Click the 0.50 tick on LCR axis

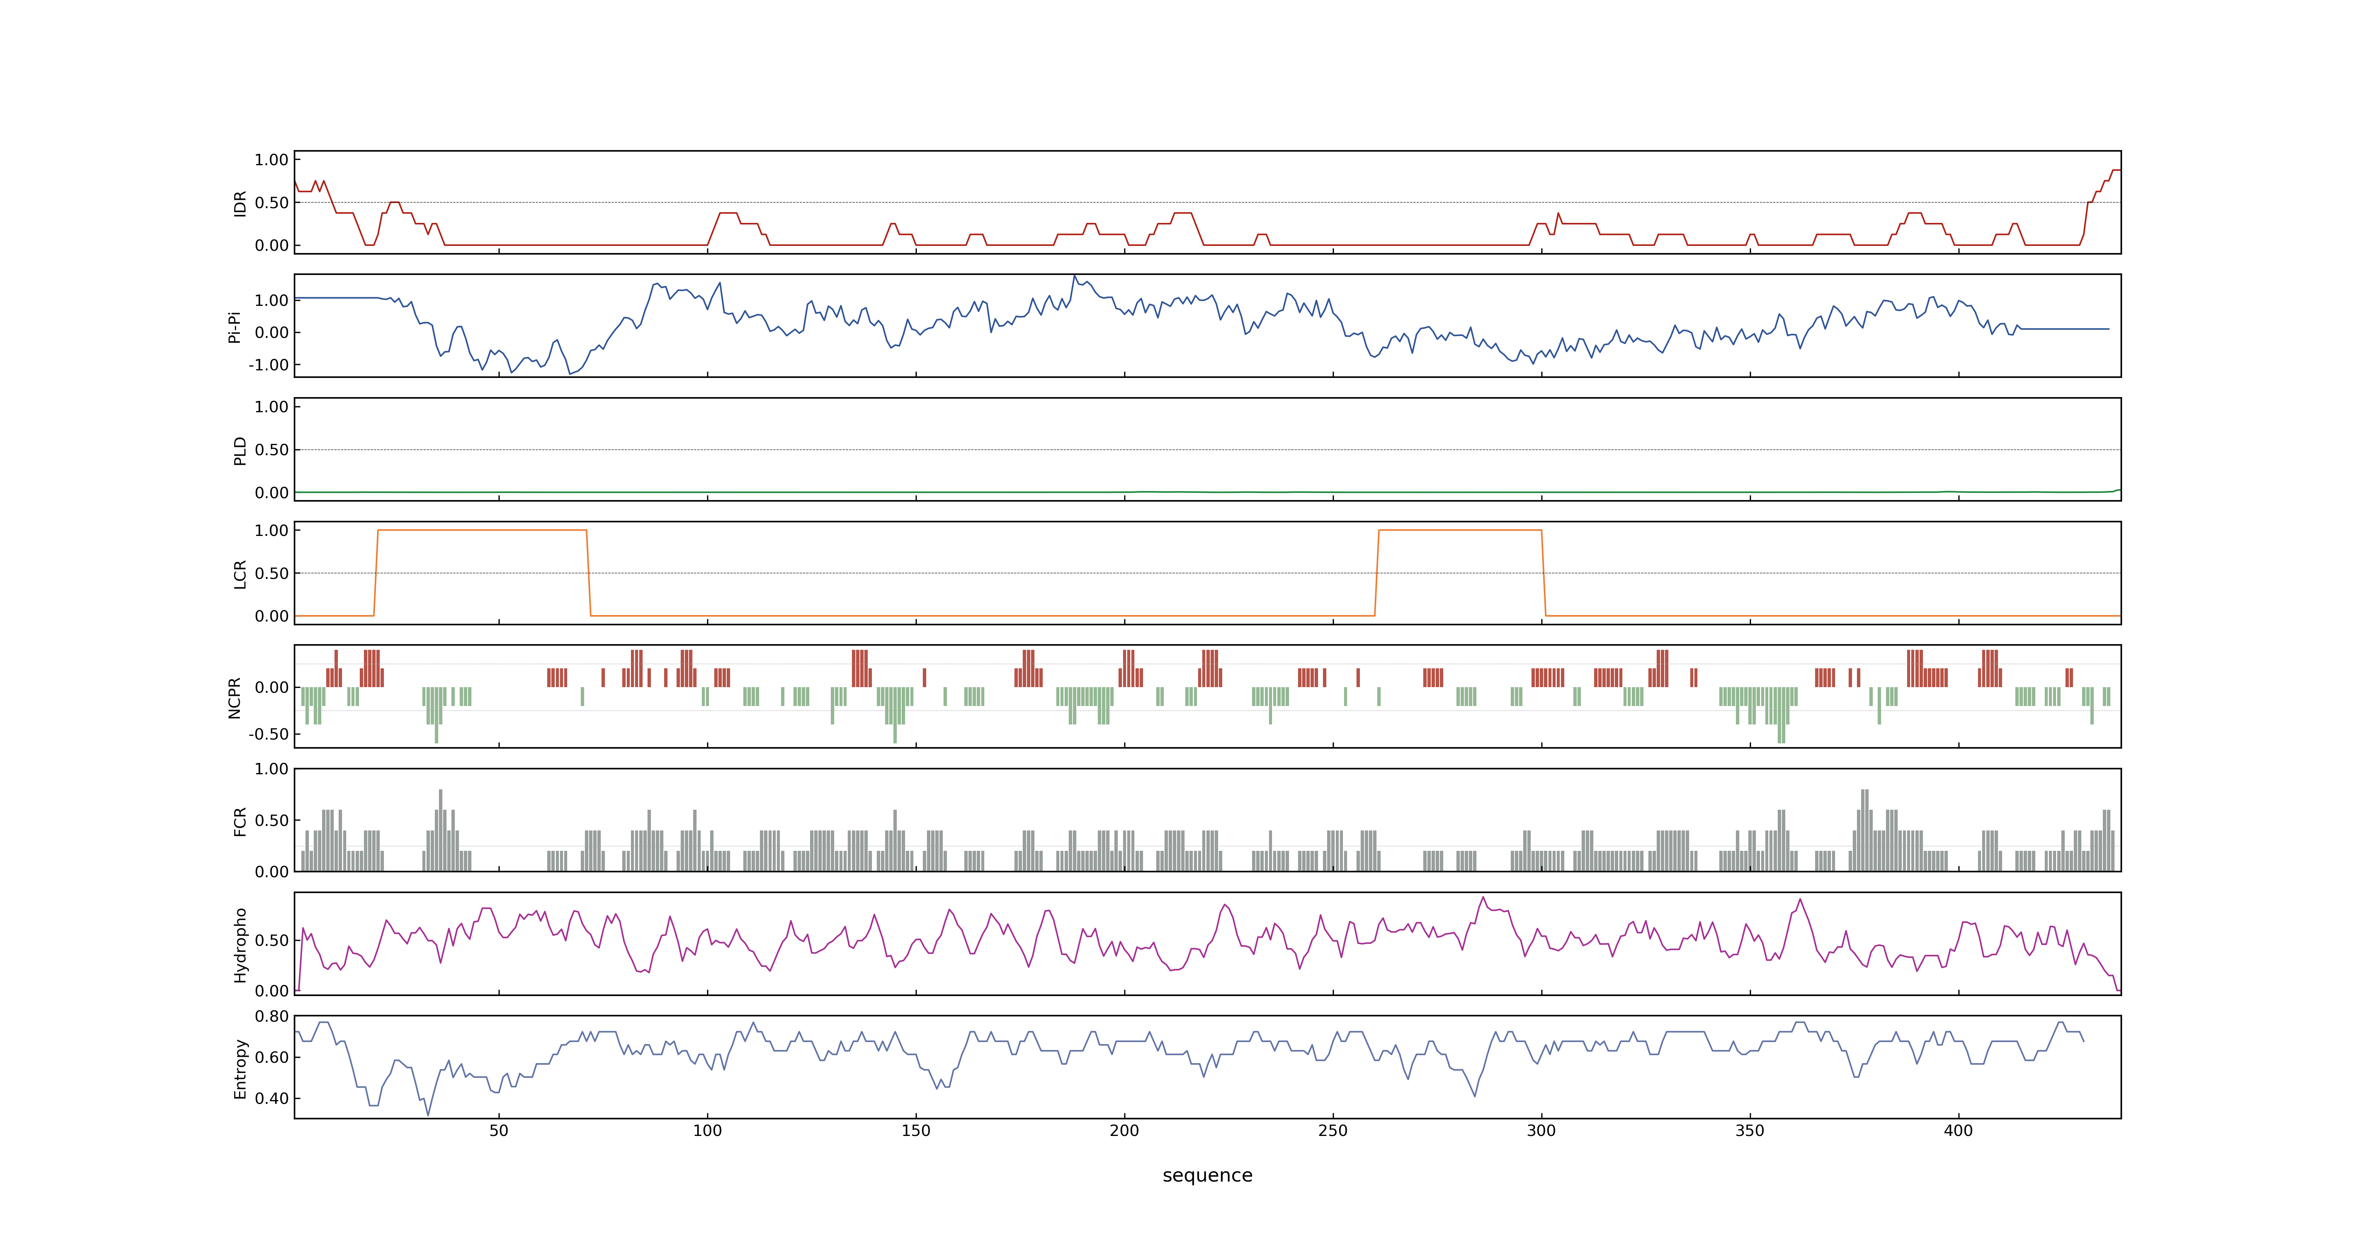tap(272, 573)
